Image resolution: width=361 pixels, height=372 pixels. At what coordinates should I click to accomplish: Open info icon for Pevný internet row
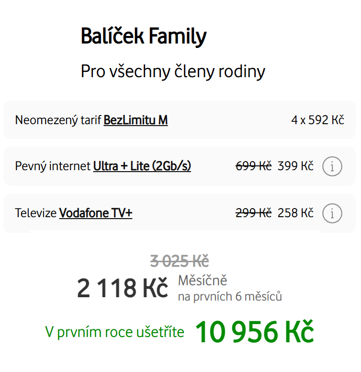(332, 166)
